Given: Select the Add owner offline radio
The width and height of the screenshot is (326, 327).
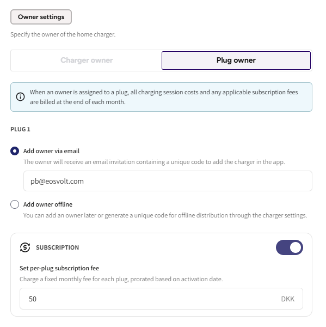Looking at the screenshot, I should click(x=15, y=204).
